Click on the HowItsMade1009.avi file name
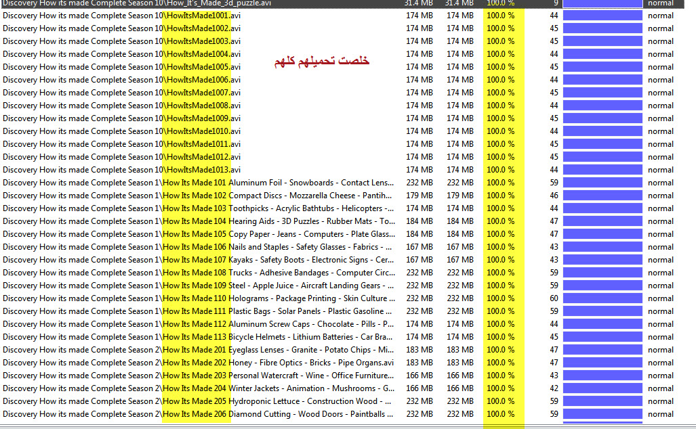 (121, 118)
